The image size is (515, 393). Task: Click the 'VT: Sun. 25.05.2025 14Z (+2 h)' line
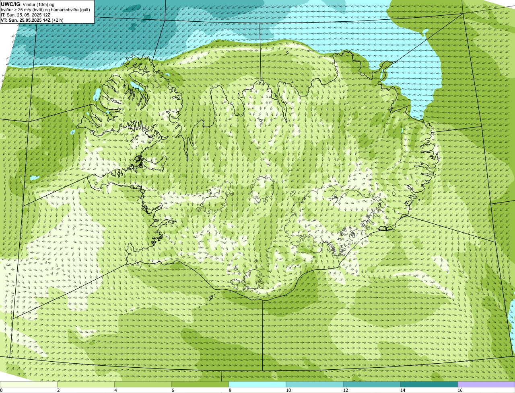tap(32, 20)
